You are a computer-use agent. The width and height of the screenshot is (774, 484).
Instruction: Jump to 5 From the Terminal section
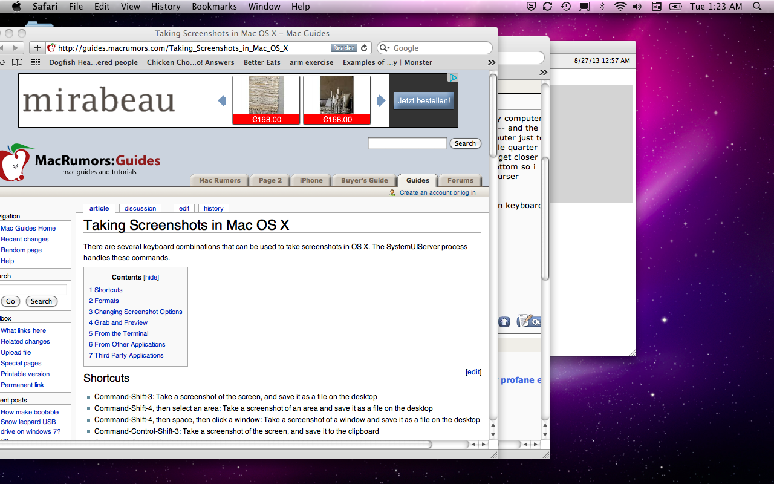[x=119, y=333]
